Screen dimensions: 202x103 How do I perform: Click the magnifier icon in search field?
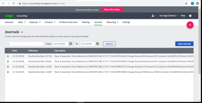click(8, 44)
